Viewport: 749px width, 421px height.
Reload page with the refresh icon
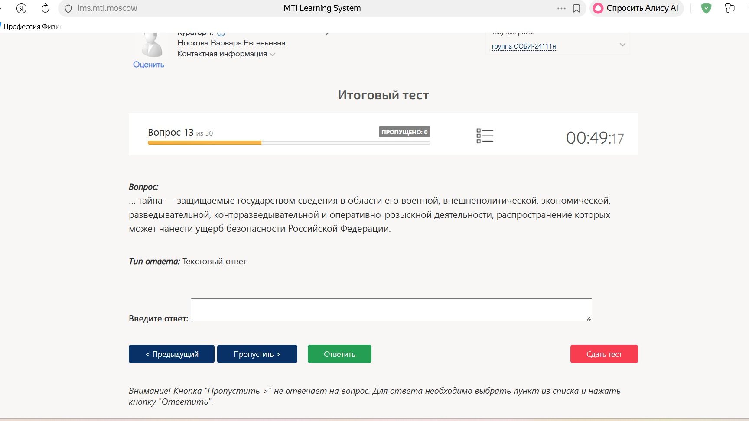tap(45, 8)
